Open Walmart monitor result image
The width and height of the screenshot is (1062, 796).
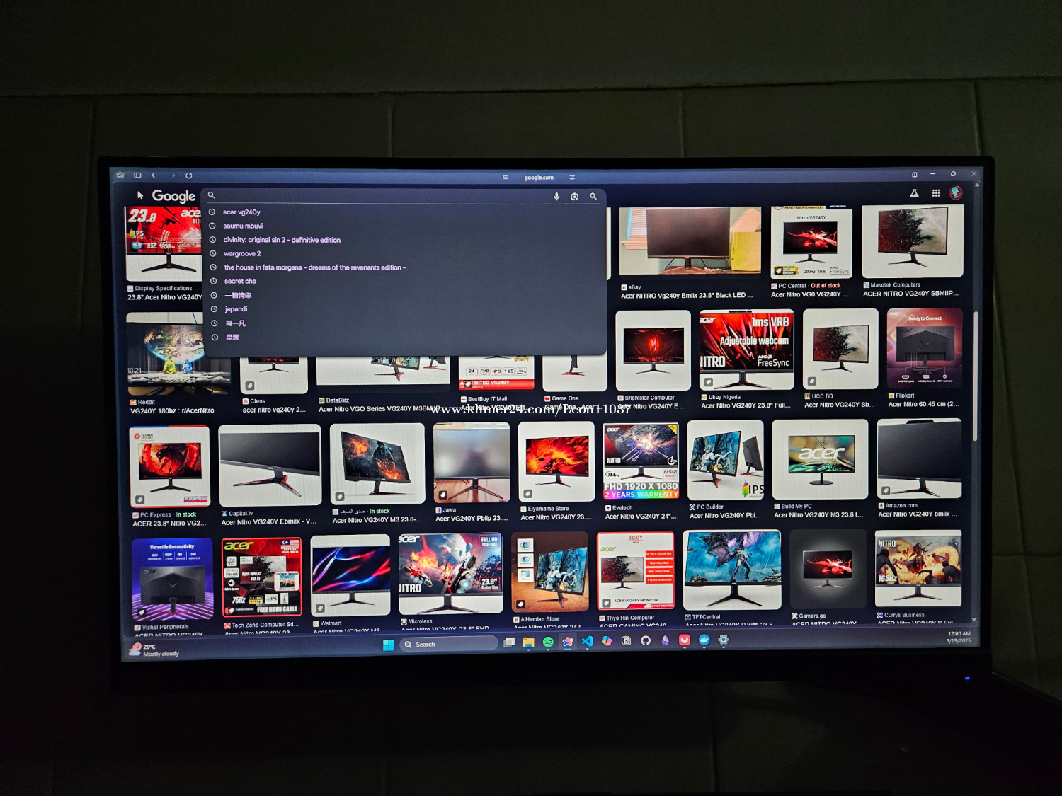click(350, 575)
